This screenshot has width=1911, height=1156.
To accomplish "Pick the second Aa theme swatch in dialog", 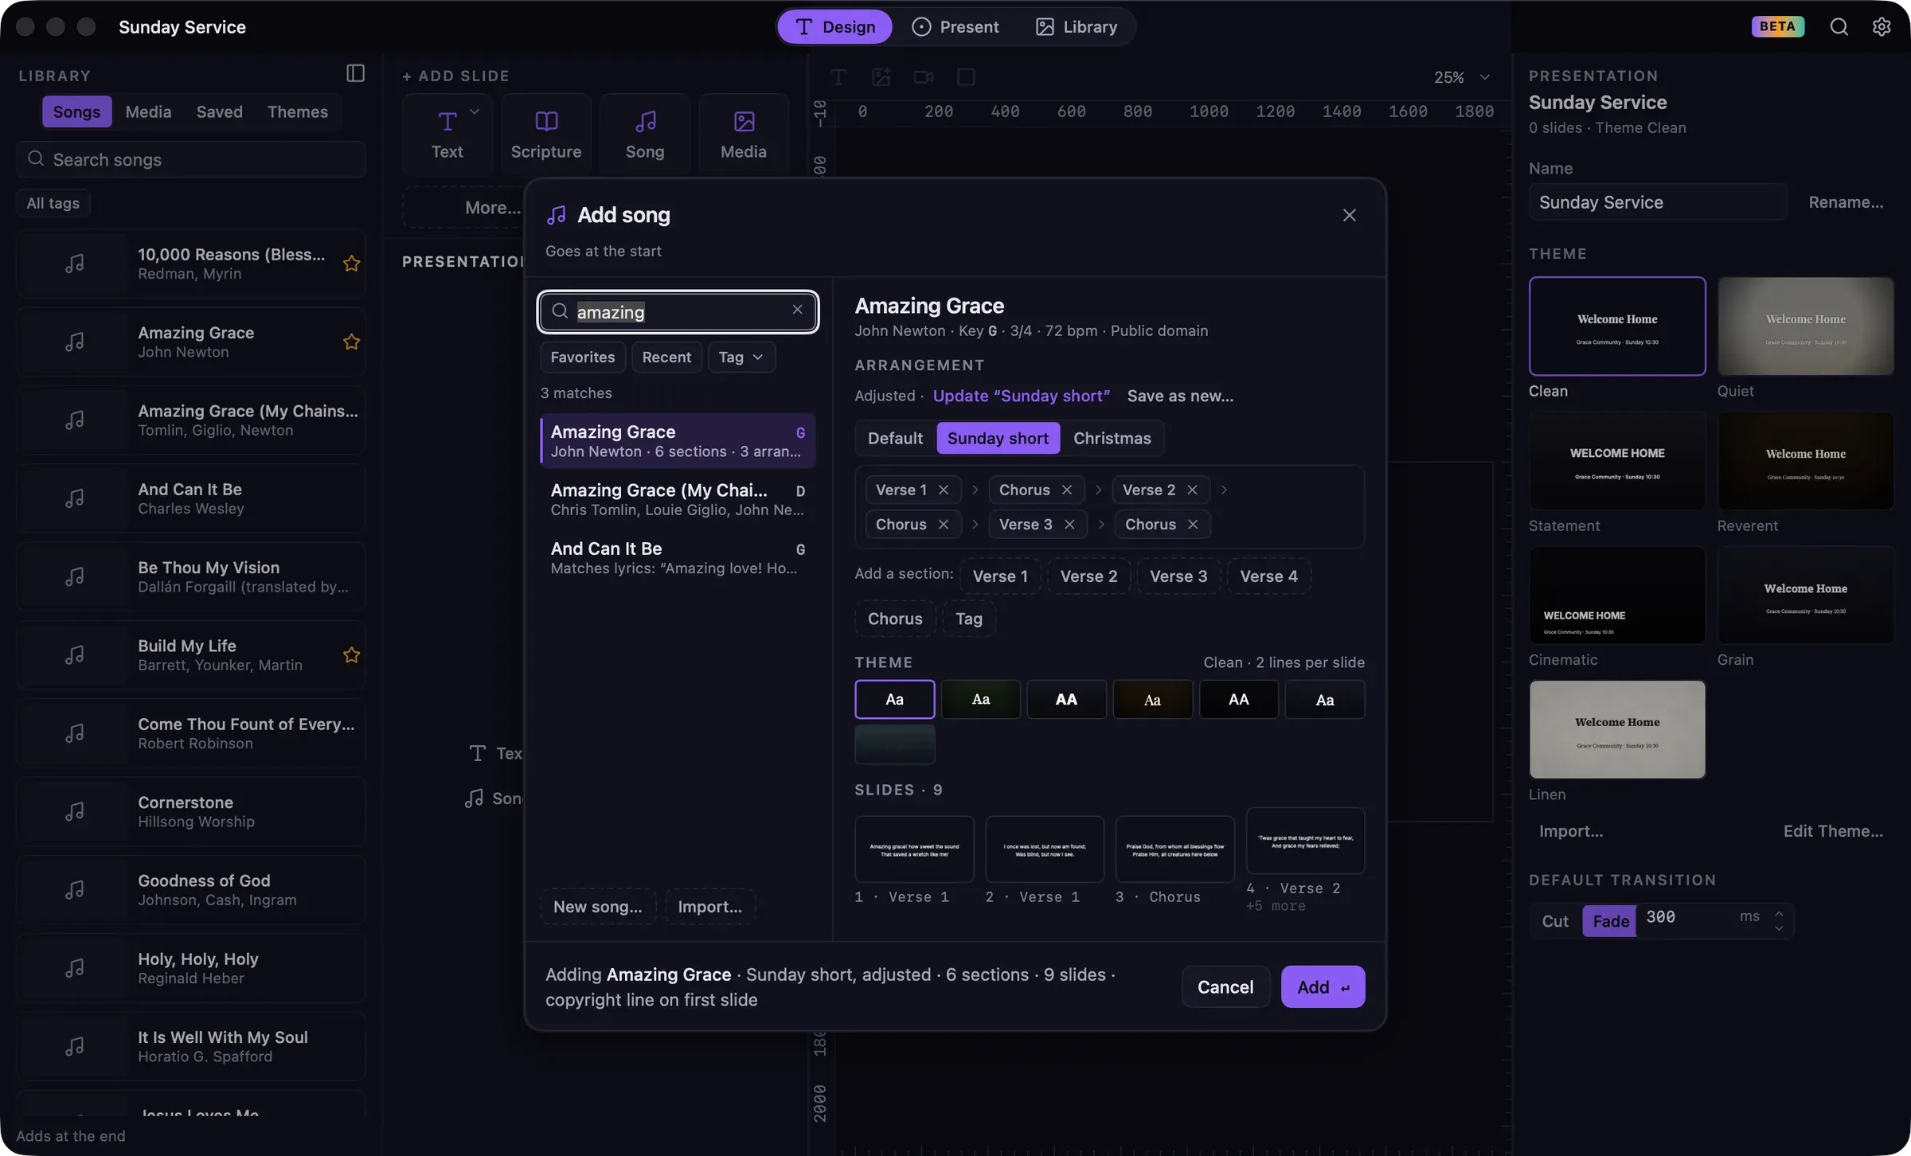I will [x=980, y=699].
